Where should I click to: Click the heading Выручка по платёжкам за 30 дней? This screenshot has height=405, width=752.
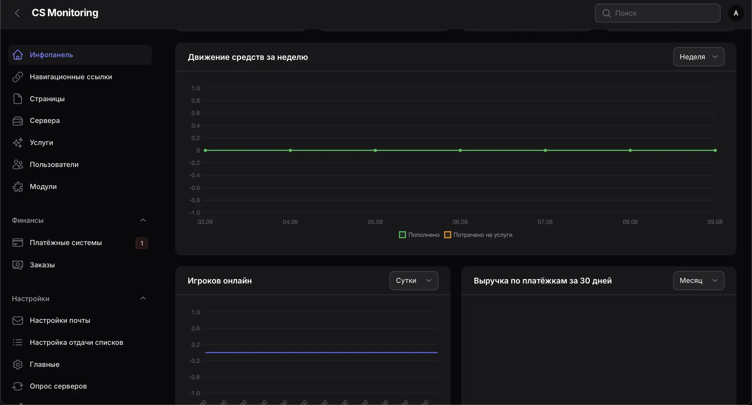543,281
